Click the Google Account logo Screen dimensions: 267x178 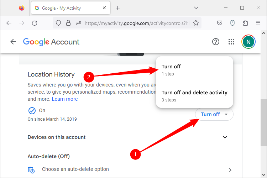[51, 42]
